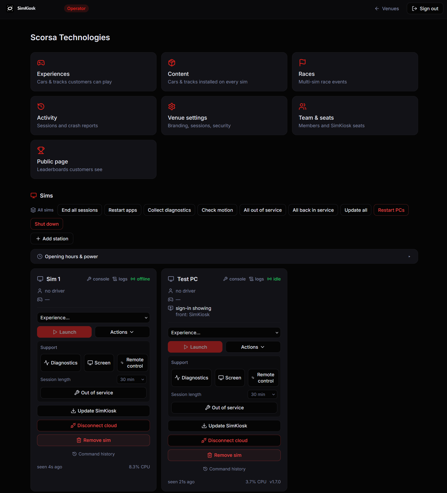Open Test PC Command history link
Viewport: 447px width, 493px height.
coord(224,469)
